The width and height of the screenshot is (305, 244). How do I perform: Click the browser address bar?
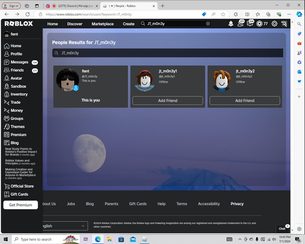tap(120, 15)
